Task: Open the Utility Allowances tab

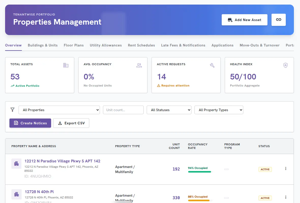Action: (x=106, y=45)
